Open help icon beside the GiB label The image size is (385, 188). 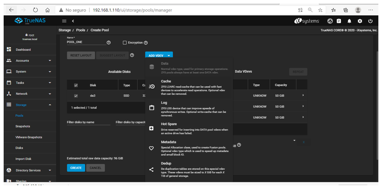tap(239, 145)
